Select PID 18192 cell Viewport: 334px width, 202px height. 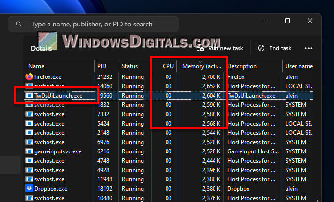point(105,189)
